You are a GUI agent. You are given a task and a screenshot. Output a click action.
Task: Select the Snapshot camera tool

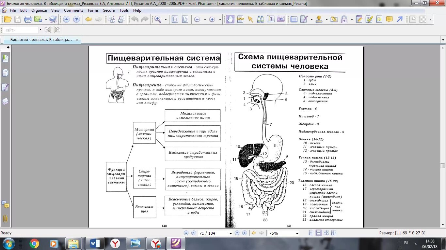click(x=281, y=19)
